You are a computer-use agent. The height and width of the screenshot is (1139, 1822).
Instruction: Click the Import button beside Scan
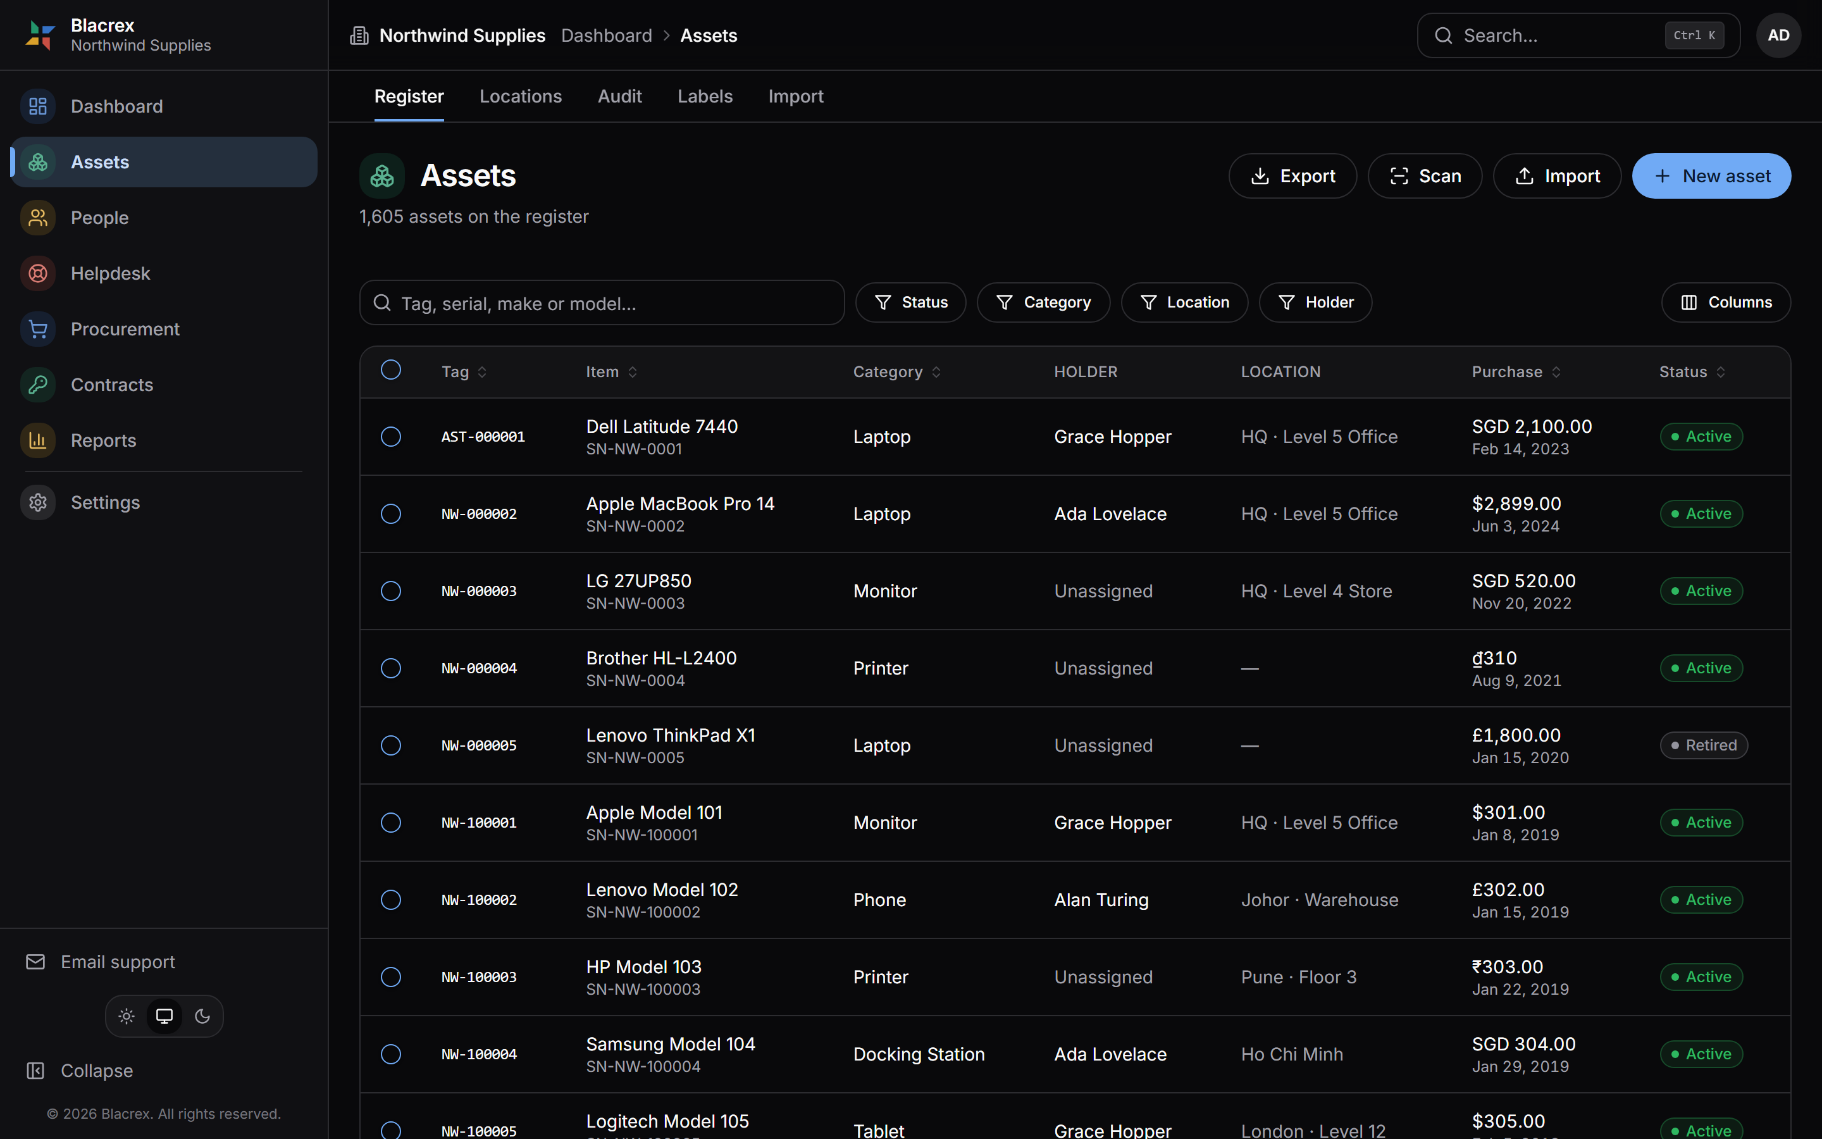coord(1557,177)
